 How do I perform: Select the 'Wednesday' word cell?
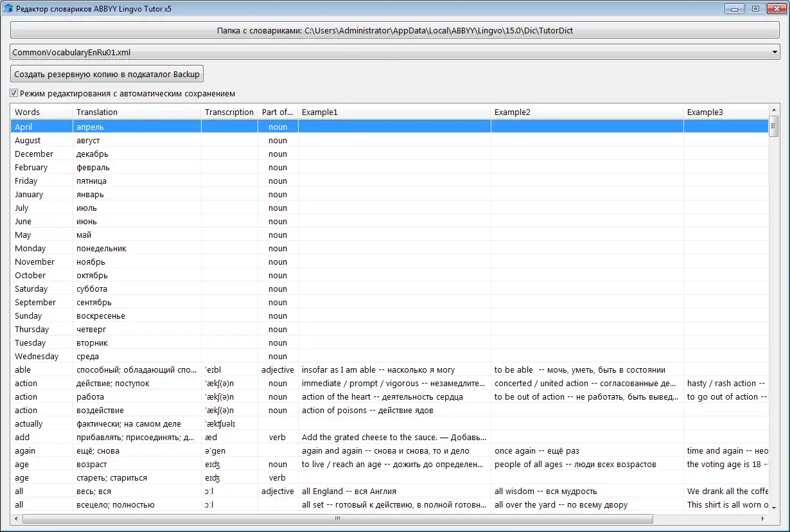[37, 357]
